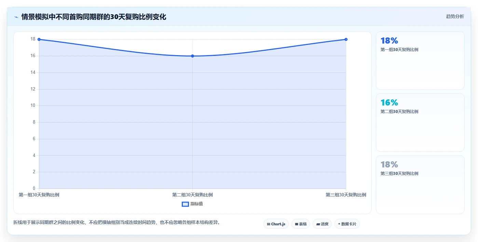478x242 pixels.
Task: Click the first data point of the line chart
Action: pos(39,39)
